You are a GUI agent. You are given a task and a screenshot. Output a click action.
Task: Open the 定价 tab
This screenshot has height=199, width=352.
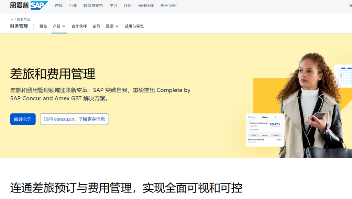96,26
